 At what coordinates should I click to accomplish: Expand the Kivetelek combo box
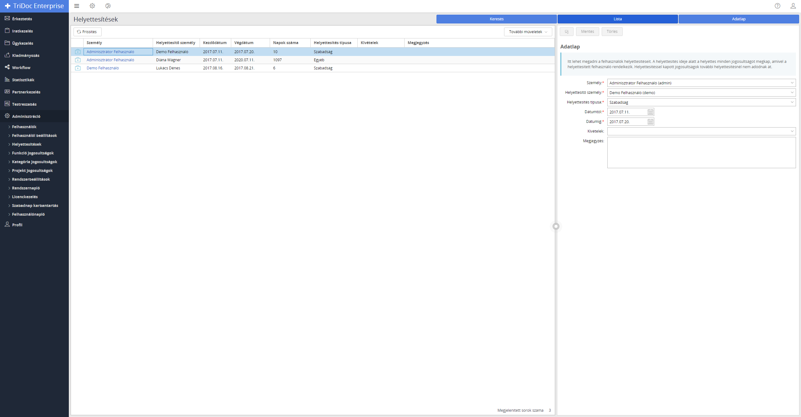792,131
